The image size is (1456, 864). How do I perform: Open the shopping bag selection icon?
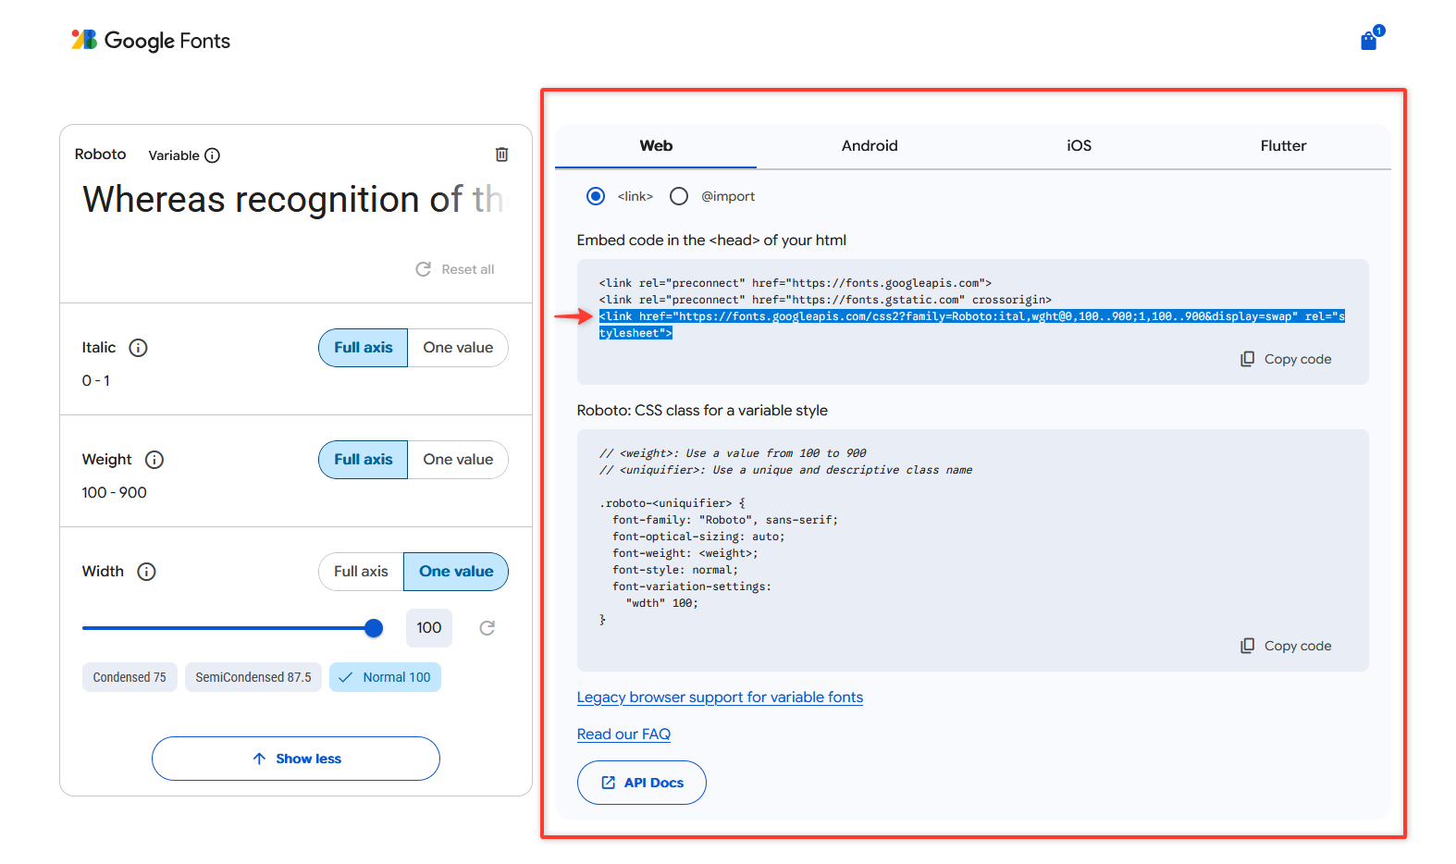point(1369,41)
